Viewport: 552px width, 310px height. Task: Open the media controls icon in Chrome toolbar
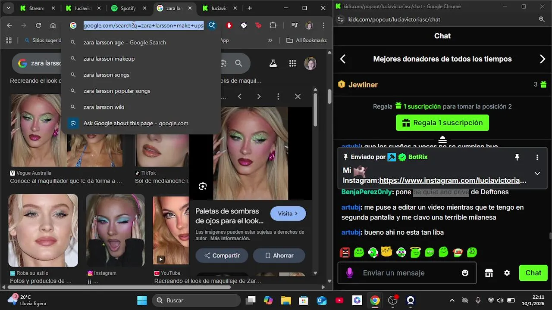(x=295, y=25)
